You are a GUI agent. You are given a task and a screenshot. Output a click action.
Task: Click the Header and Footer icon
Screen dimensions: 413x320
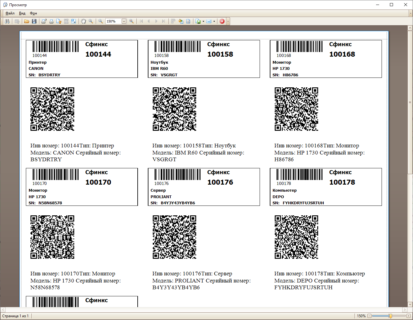[x=66, y=21]
